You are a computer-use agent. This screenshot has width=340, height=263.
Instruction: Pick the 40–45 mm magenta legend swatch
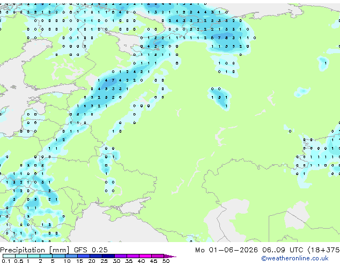pyautogui.click(x=145, y=256)
